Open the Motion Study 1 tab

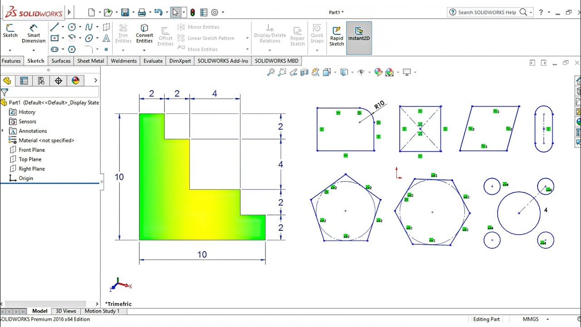click(x=102, y=311)
